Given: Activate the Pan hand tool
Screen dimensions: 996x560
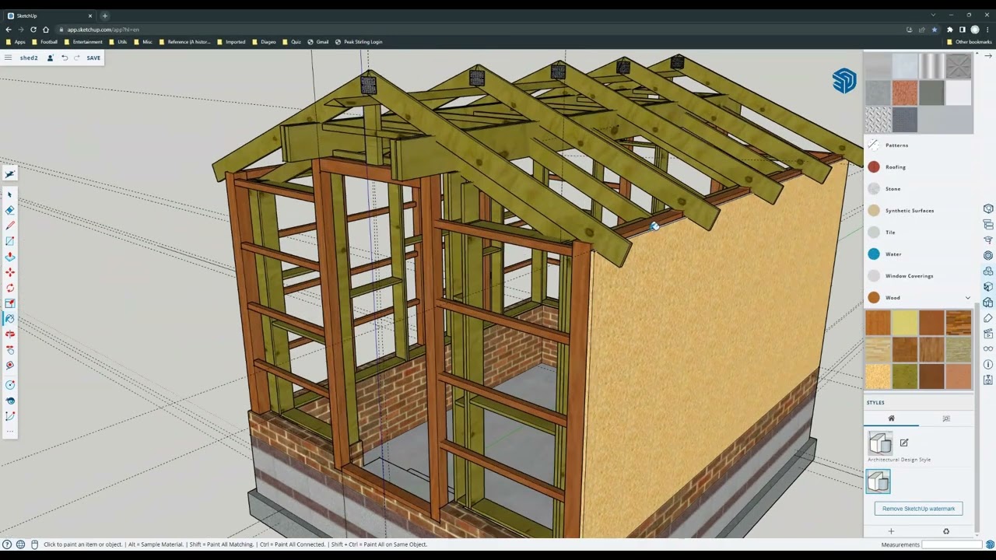Looking at the screenshot, I should click(x=9, y=350).
